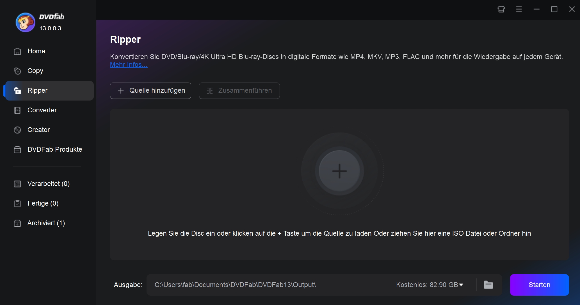Click the Ripper tool icon in sidebar

pos(17,90)
